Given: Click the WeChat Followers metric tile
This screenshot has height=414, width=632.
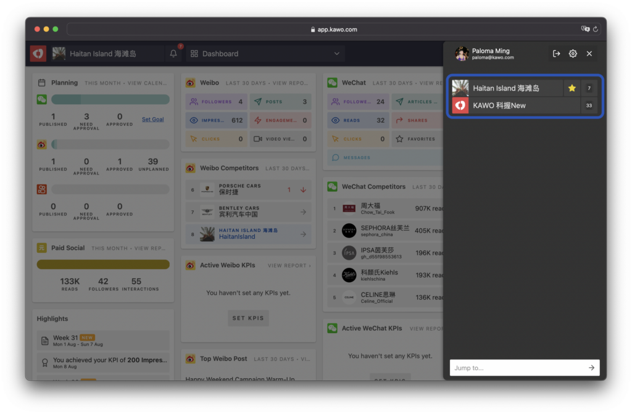Looking at the screenshot, I should click(358, 102).
